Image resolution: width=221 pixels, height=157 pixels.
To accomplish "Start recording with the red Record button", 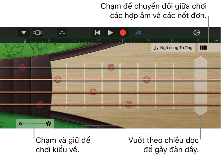I will 123,33.
